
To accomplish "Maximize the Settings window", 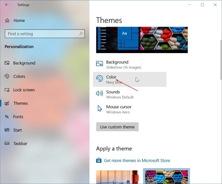I will 202,5.
